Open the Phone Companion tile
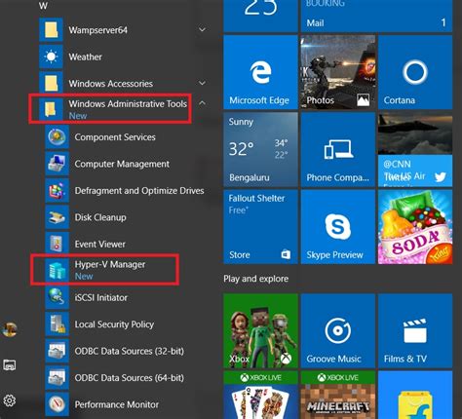 pyautogui.click(x=338, y=150)
